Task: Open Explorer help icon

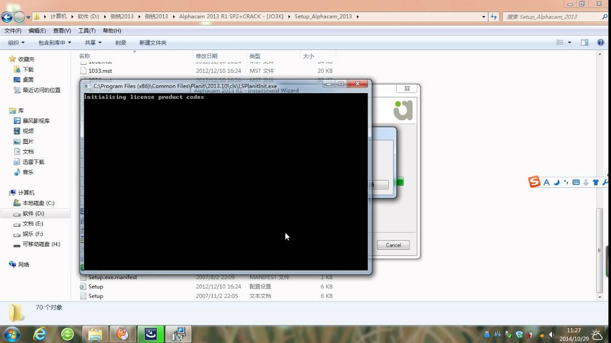Action: [x=600, y=42]
